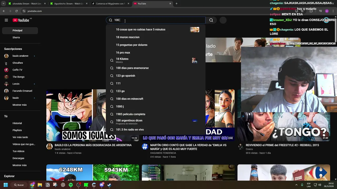Switch to the ulisesdaka Stream browser tab
The height and width of the screenshot is (189, 337).
click(x=27, y=4)
